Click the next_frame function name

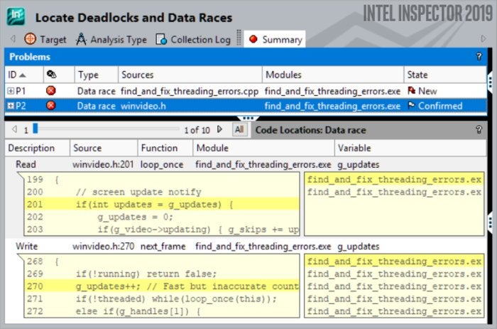tap(163, 247)
